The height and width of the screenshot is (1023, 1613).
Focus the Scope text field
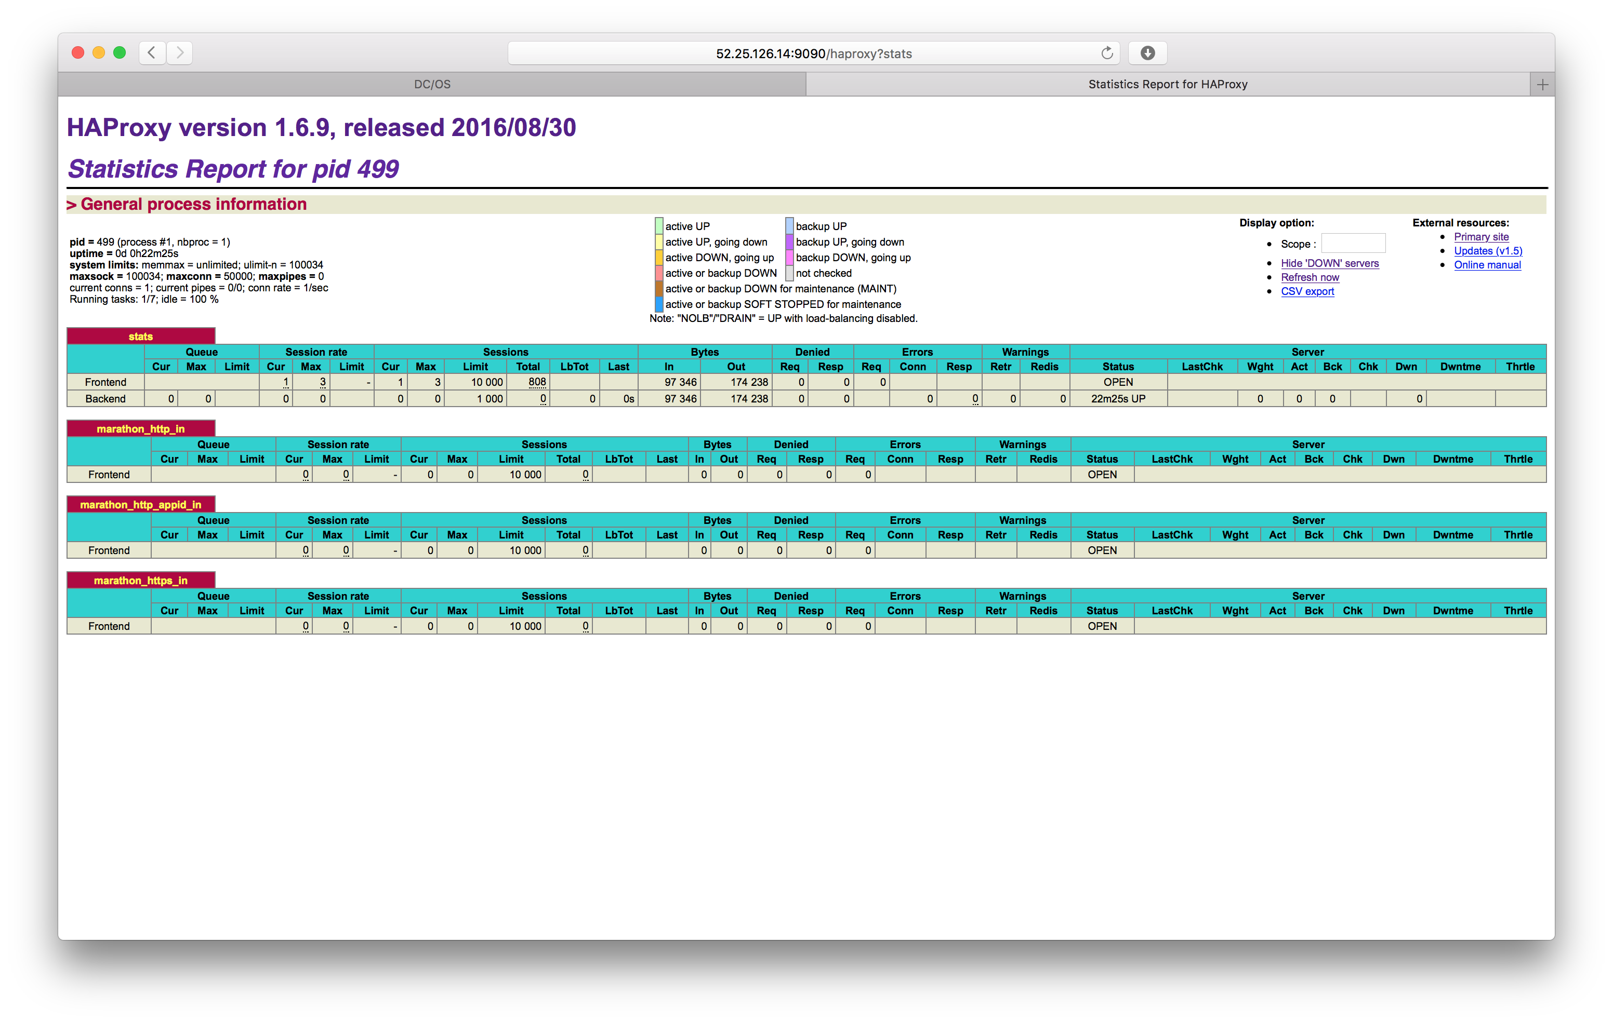click(x=1353, y=243)
